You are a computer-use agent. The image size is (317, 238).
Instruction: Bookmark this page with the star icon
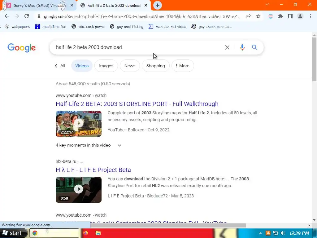pyautogui.click(x=258, y=16)
